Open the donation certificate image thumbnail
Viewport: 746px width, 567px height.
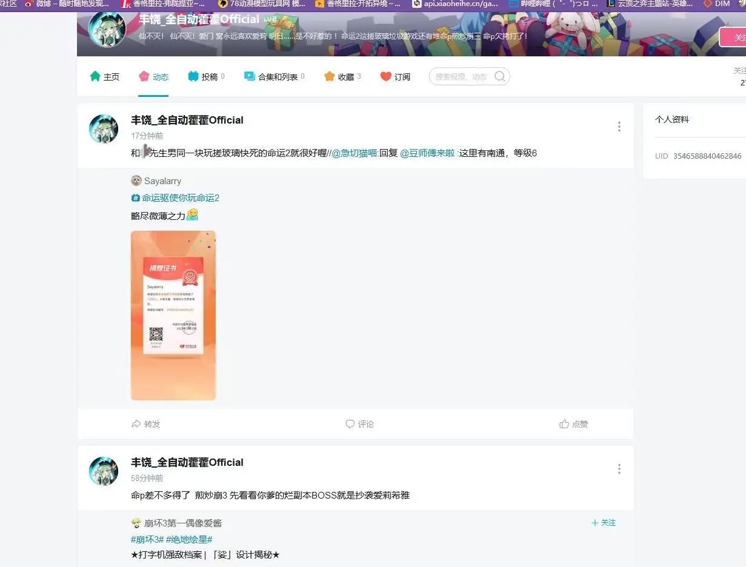[x=173, y=315]
